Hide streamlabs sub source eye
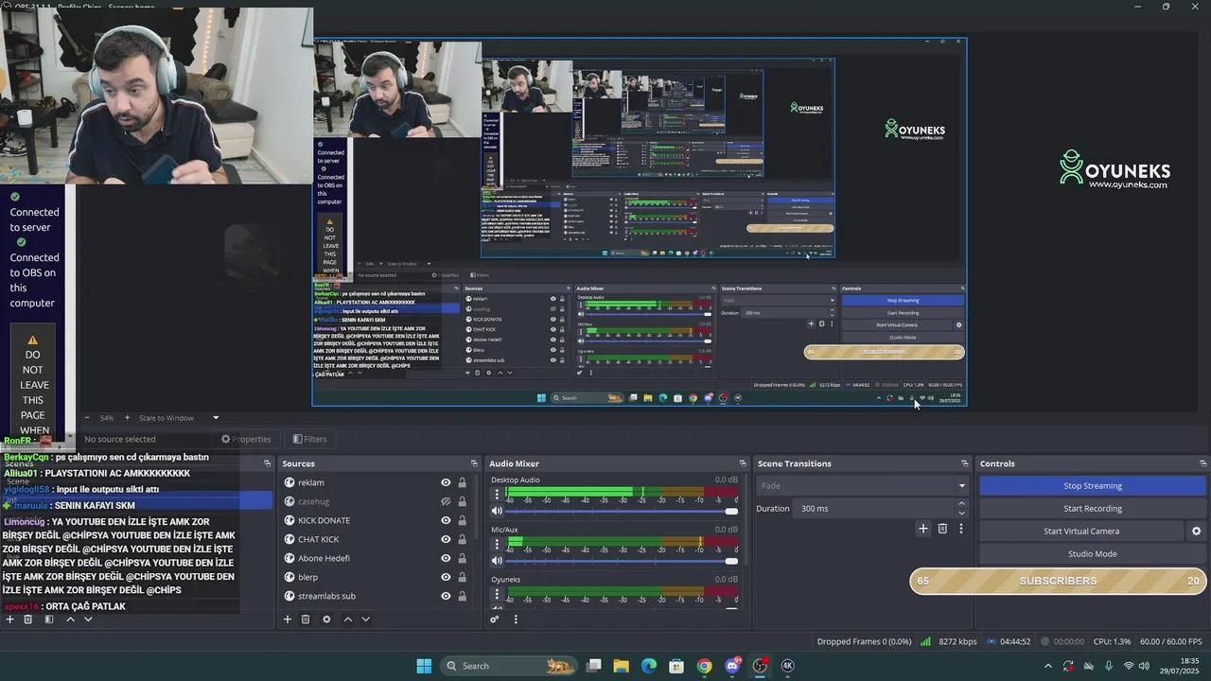Image resolution: width=1211 pixels, height=681 pixels. tap(446, 596)
